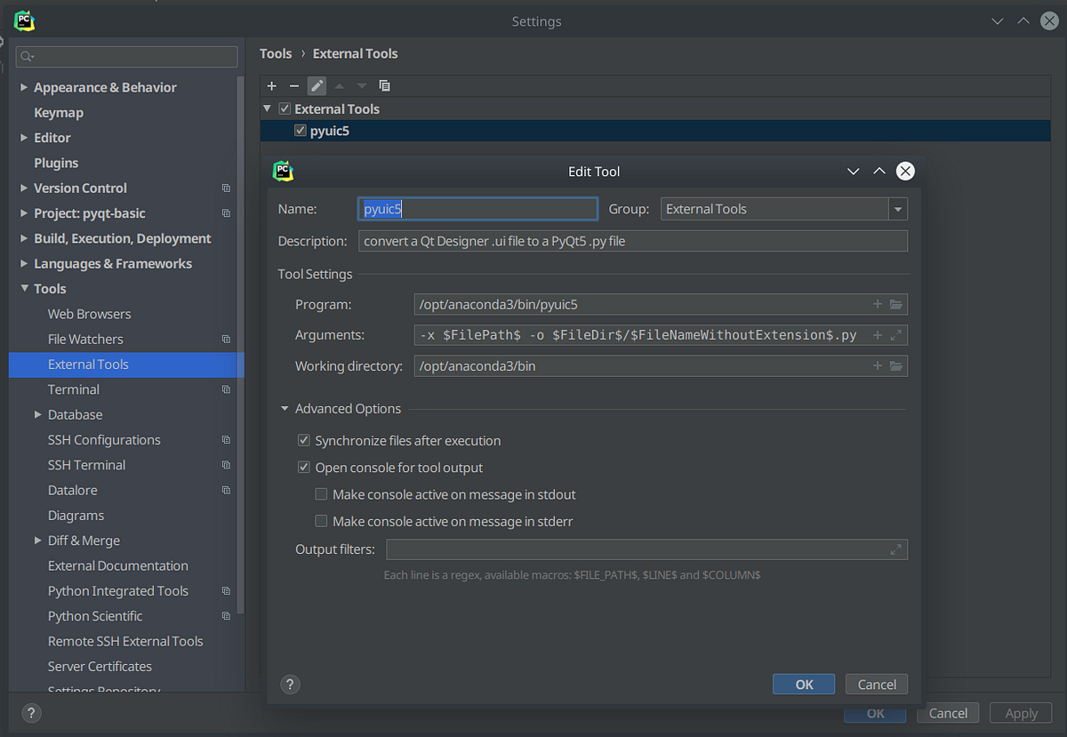Open Server Certificates settings page
The height and width of the screenshot is (737, 1067).
(x=100, y=667)
